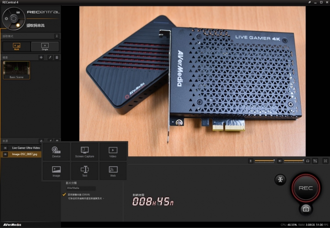Click the 51.00 FPS status text
Screen dimensions: 330x228
point(322,225)
